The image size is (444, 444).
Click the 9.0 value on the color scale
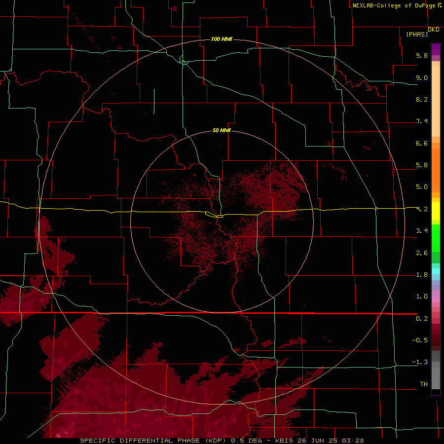pyautogui.click(x=422, y=77)
